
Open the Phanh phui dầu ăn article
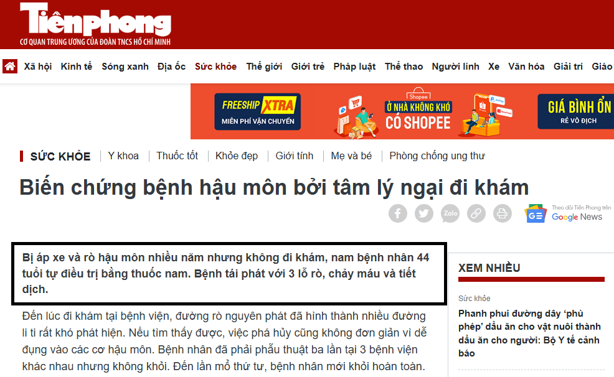(x=529, y=333)
